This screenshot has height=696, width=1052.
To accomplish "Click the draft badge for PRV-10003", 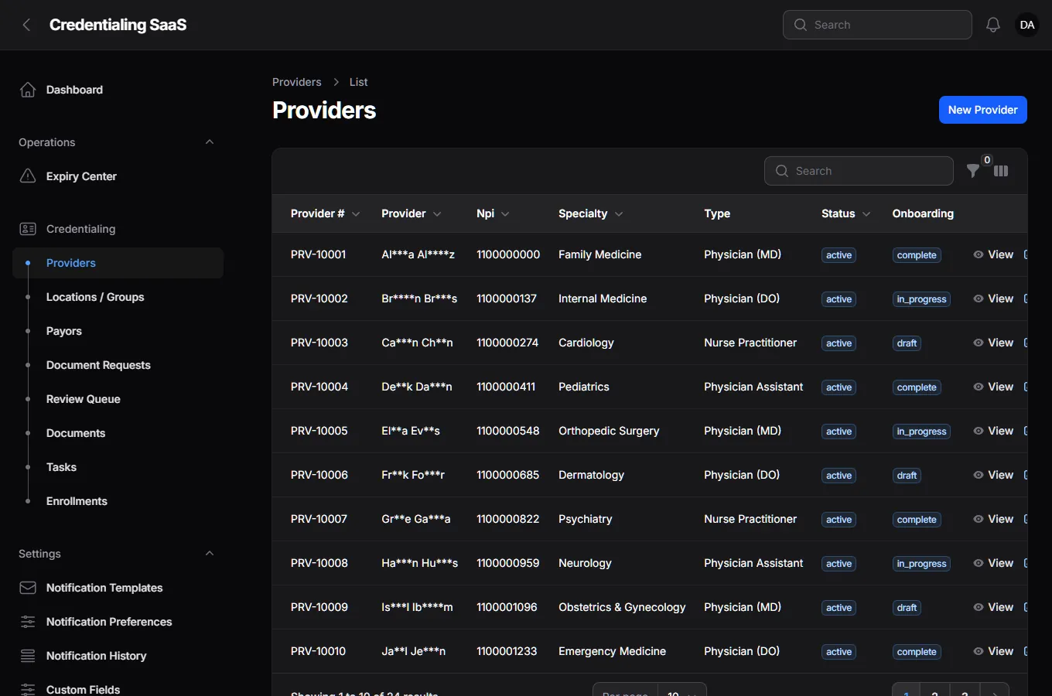I will [x=907, y=343].
